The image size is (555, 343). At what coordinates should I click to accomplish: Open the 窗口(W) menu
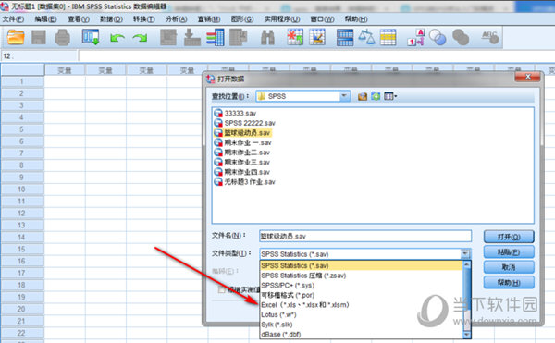click(322, 19)
